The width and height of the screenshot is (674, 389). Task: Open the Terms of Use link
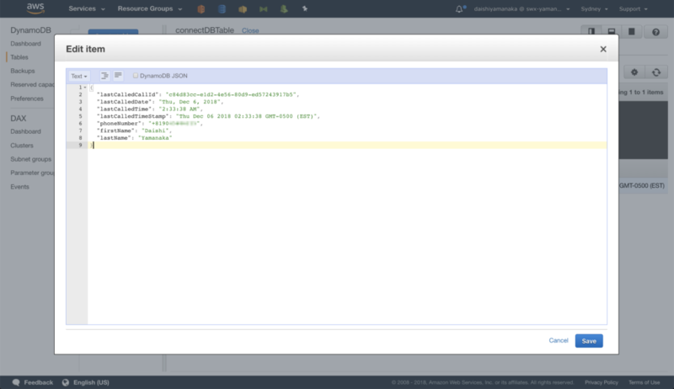644,382
